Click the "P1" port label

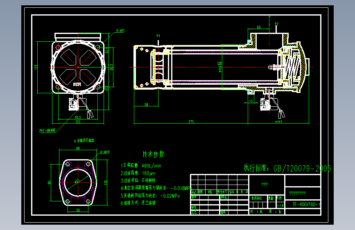tap(158, 36)
